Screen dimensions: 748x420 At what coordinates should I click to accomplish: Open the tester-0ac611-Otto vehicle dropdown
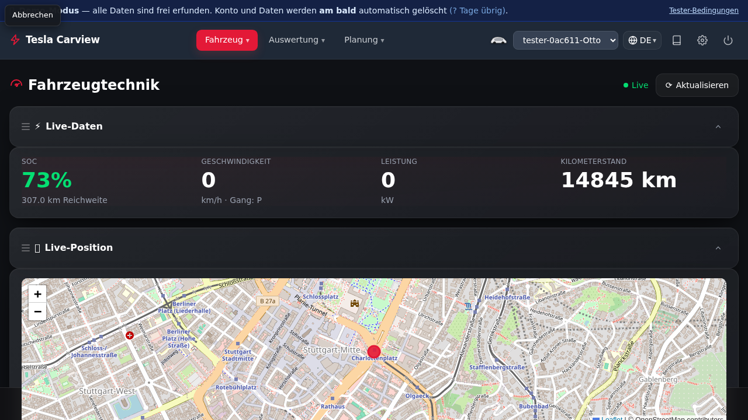[x=566, y=40]
